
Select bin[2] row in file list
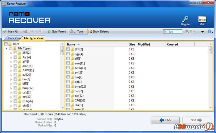pyautogui.click(x=100, y=77)
